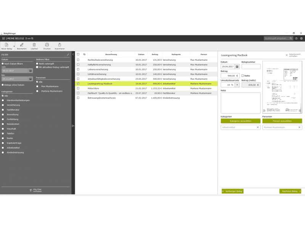The image size is (305, 228).
Task: Open the document preview thumbnail
Action: pos(282,87)
